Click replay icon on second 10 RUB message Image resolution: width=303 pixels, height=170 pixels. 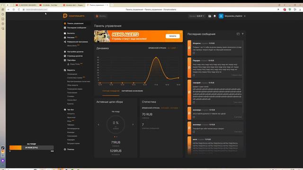coord(194,75)
